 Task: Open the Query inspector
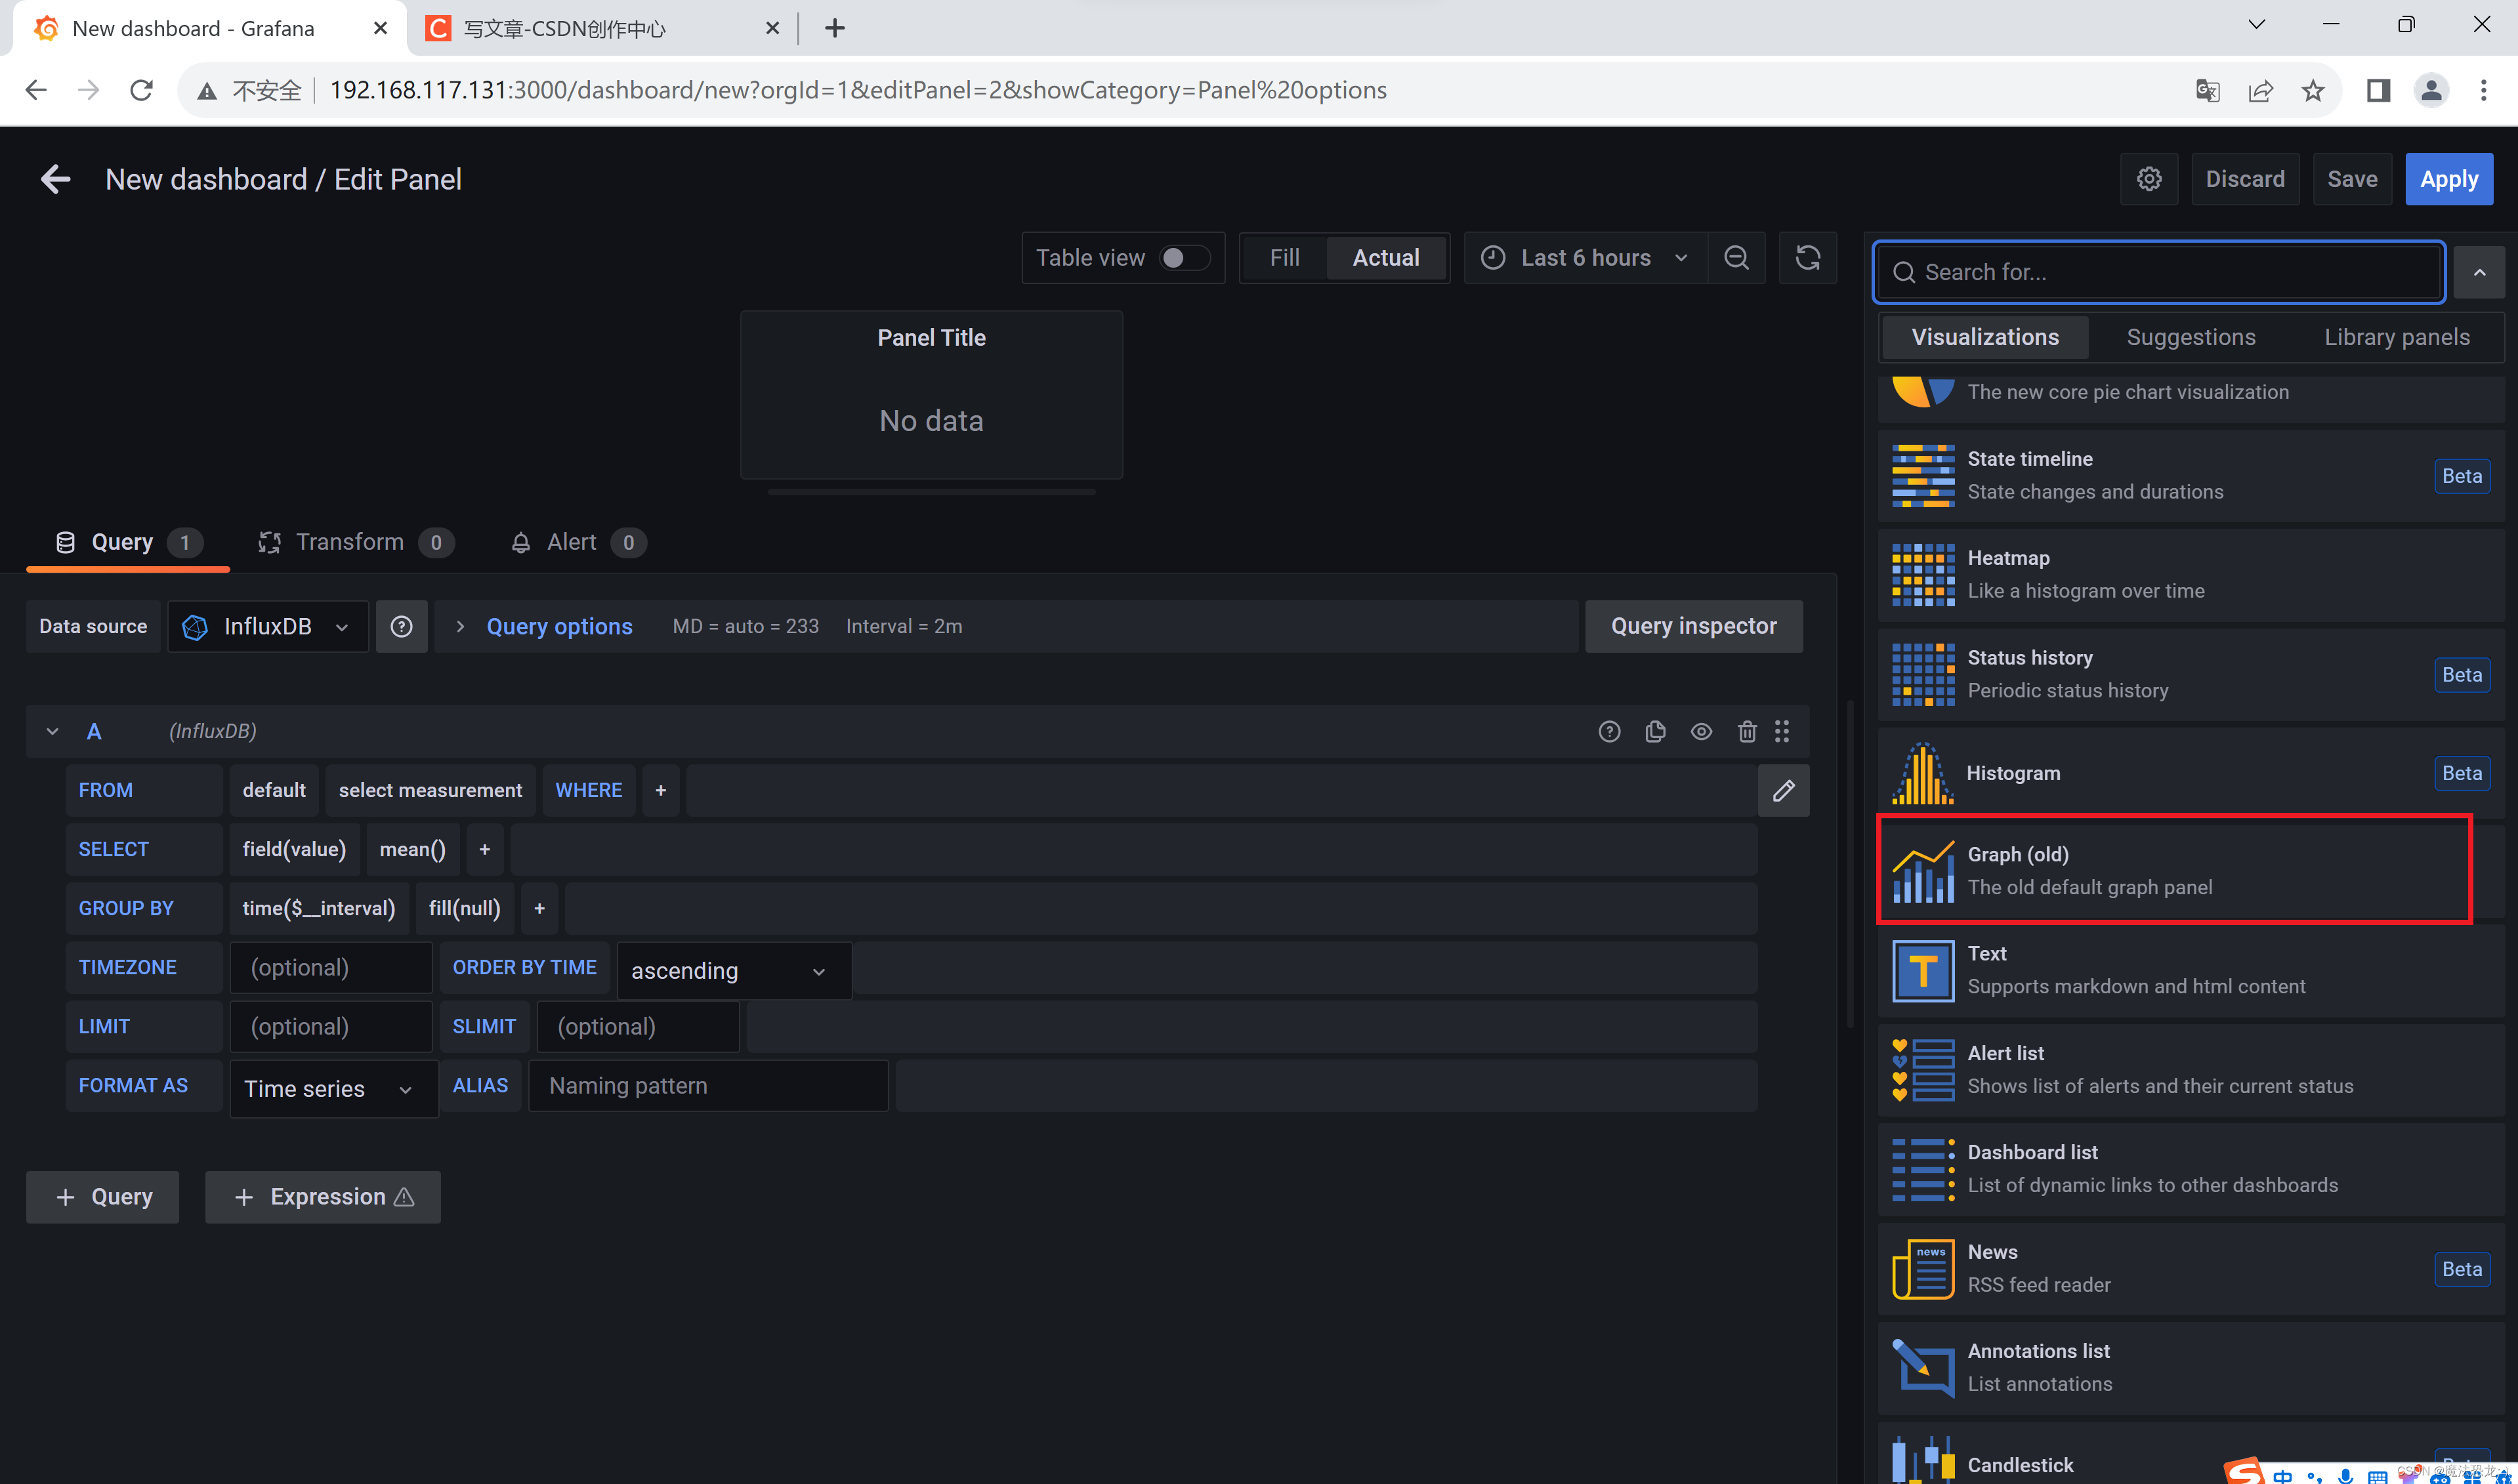(x=1693, y=627)
